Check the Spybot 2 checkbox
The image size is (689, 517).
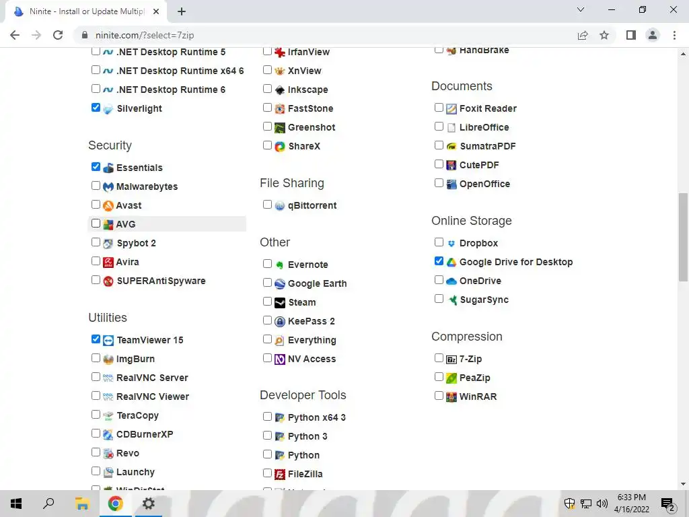click(x=96, y=242)
